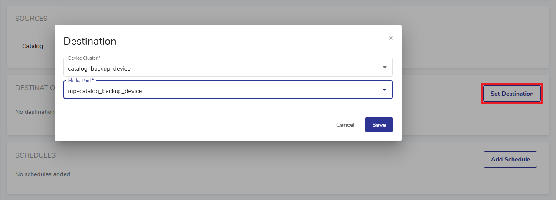
Task: Click the No destination message text
Action: coord(35,112)
